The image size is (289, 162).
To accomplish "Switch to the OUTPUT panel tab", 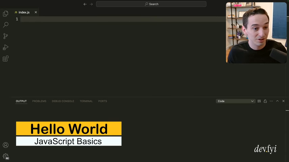I will (x=21, y=101).
